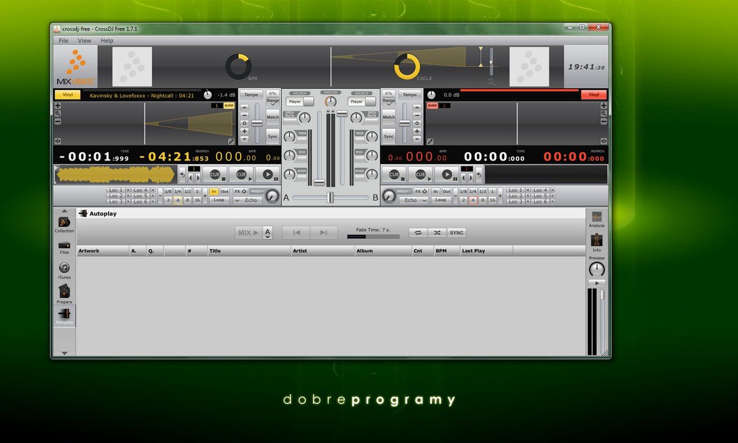Click deck A return-to-start arrow icon

(182, 174)
